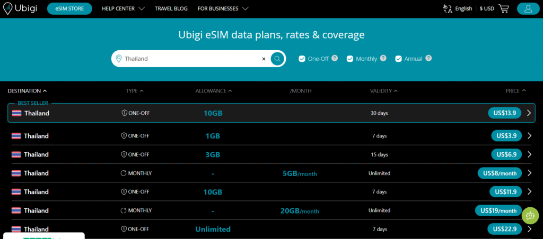543x239 pixels.
Task: Click the magnifier search button
Action: [277, 59]
